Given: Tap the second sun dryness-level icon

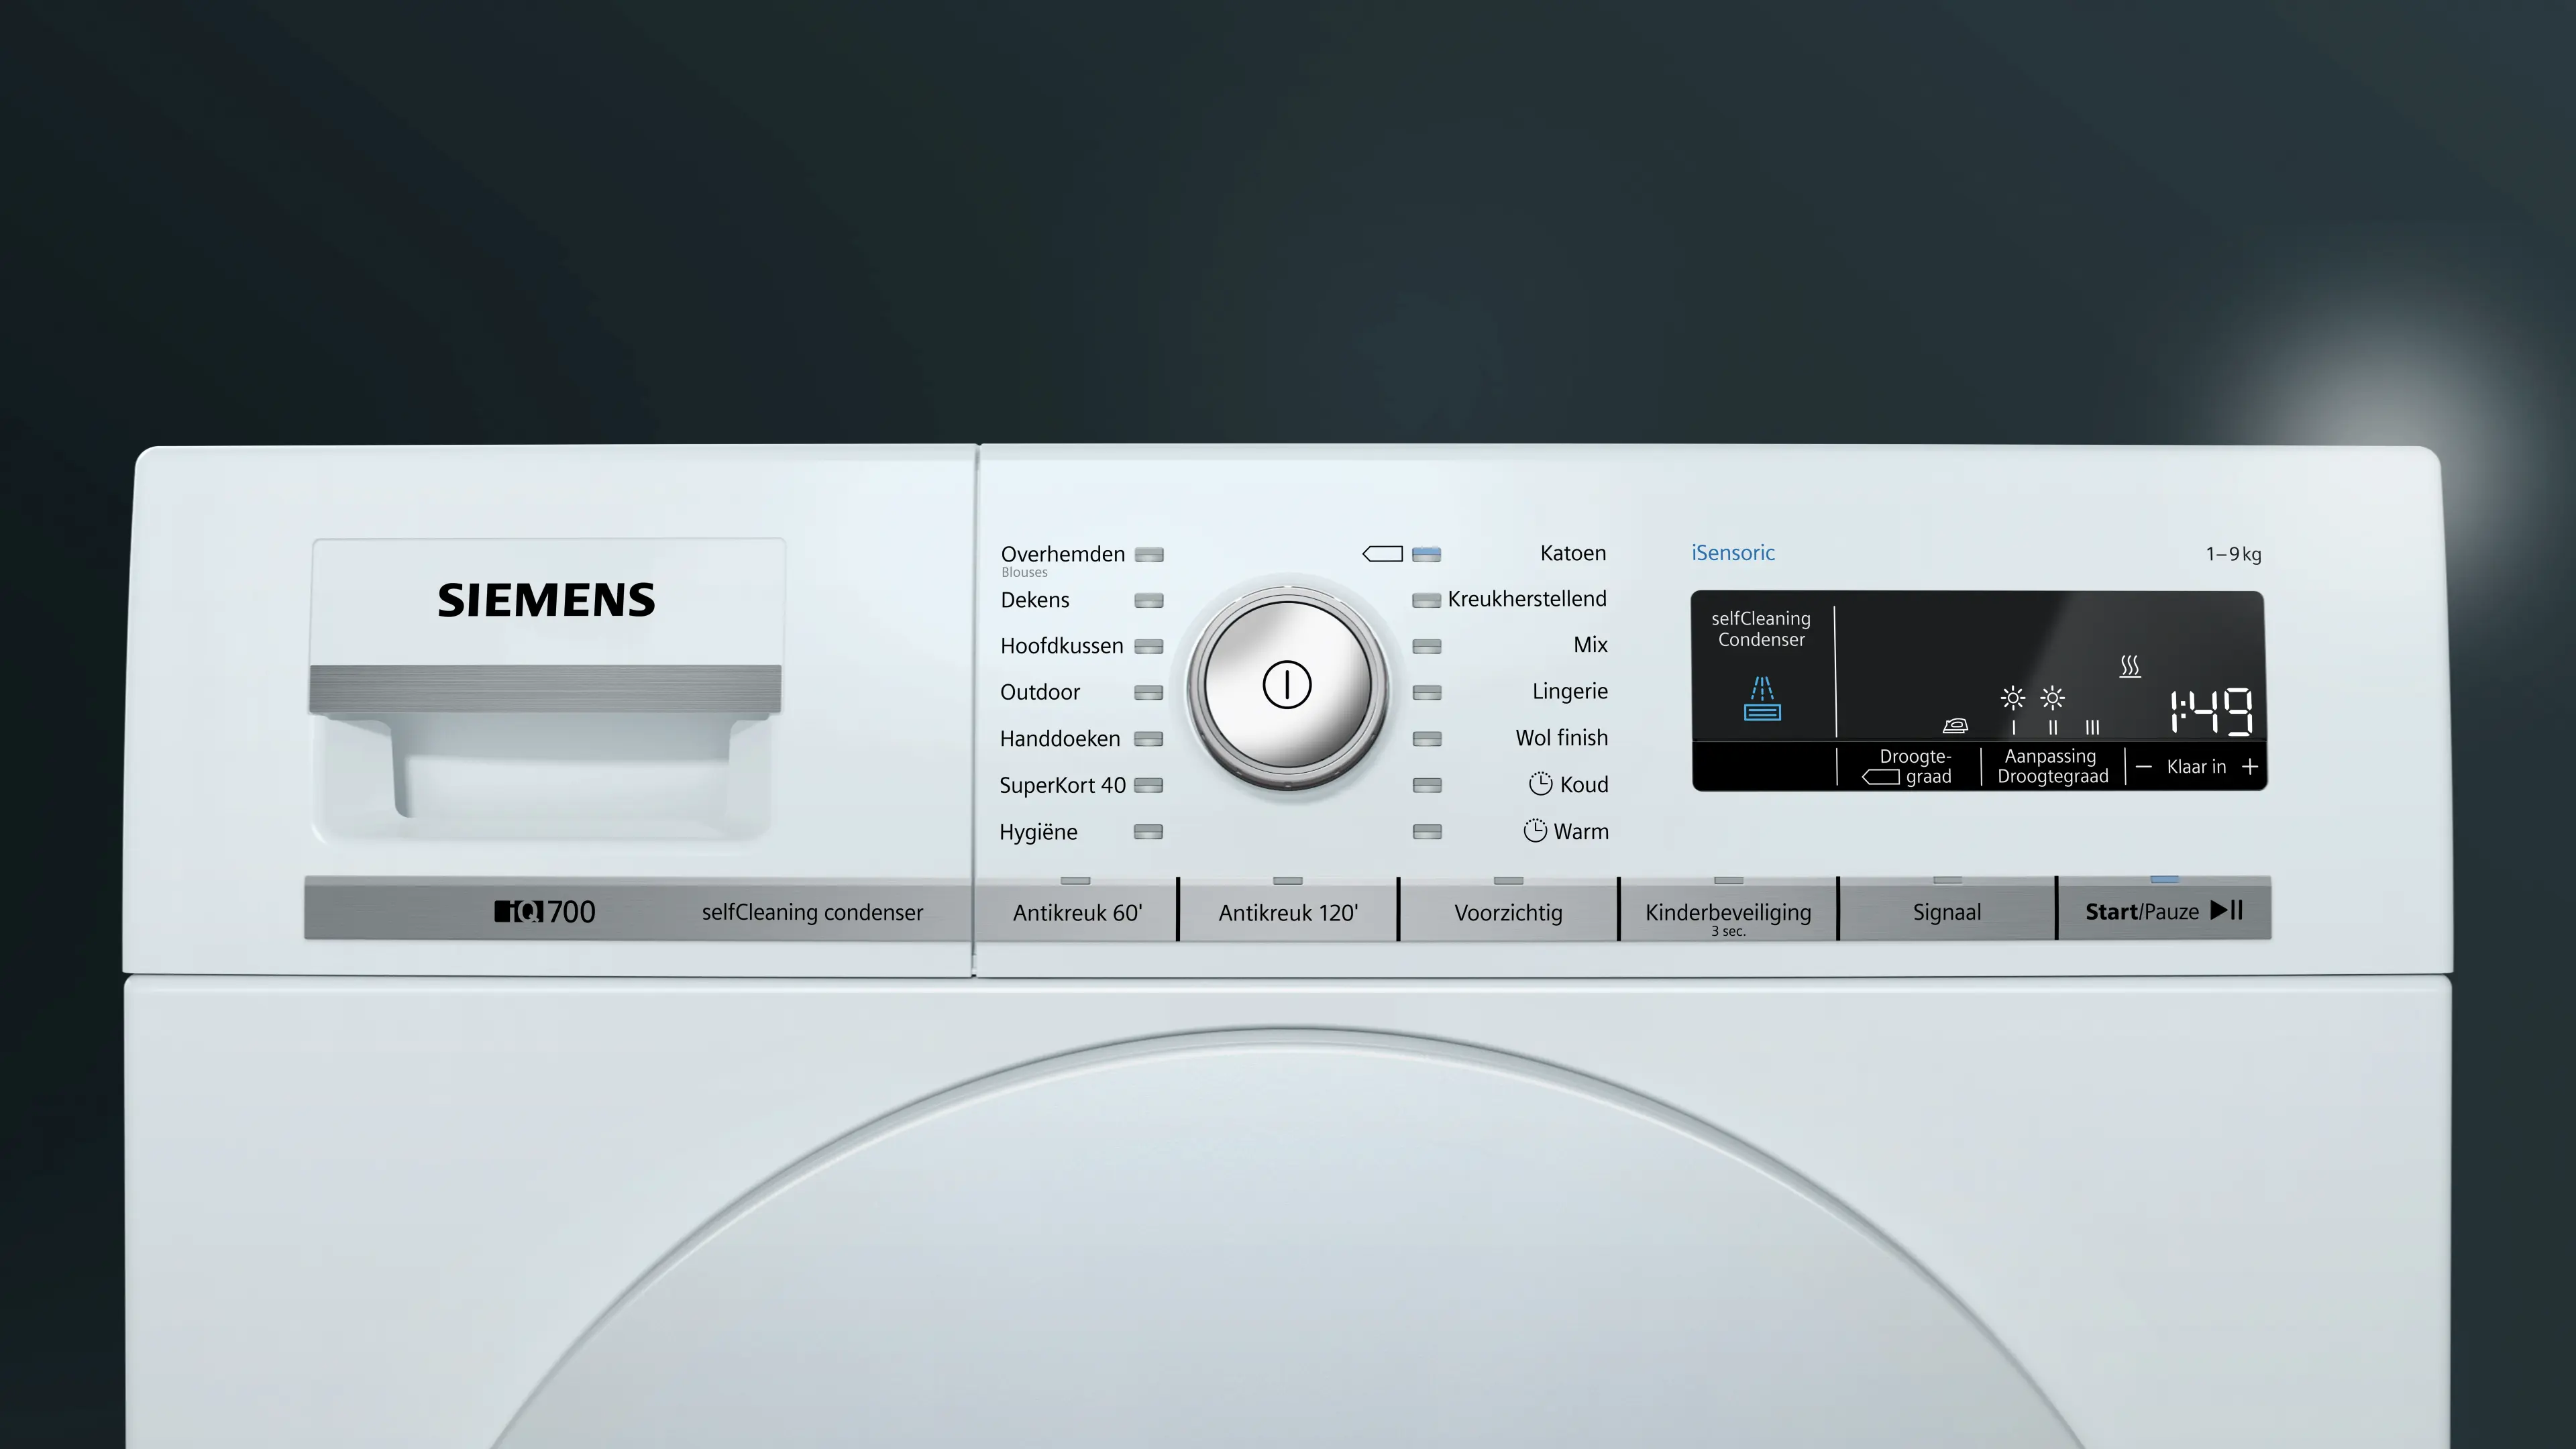Looking at the screenshot, I should (x=2052, y=698).
